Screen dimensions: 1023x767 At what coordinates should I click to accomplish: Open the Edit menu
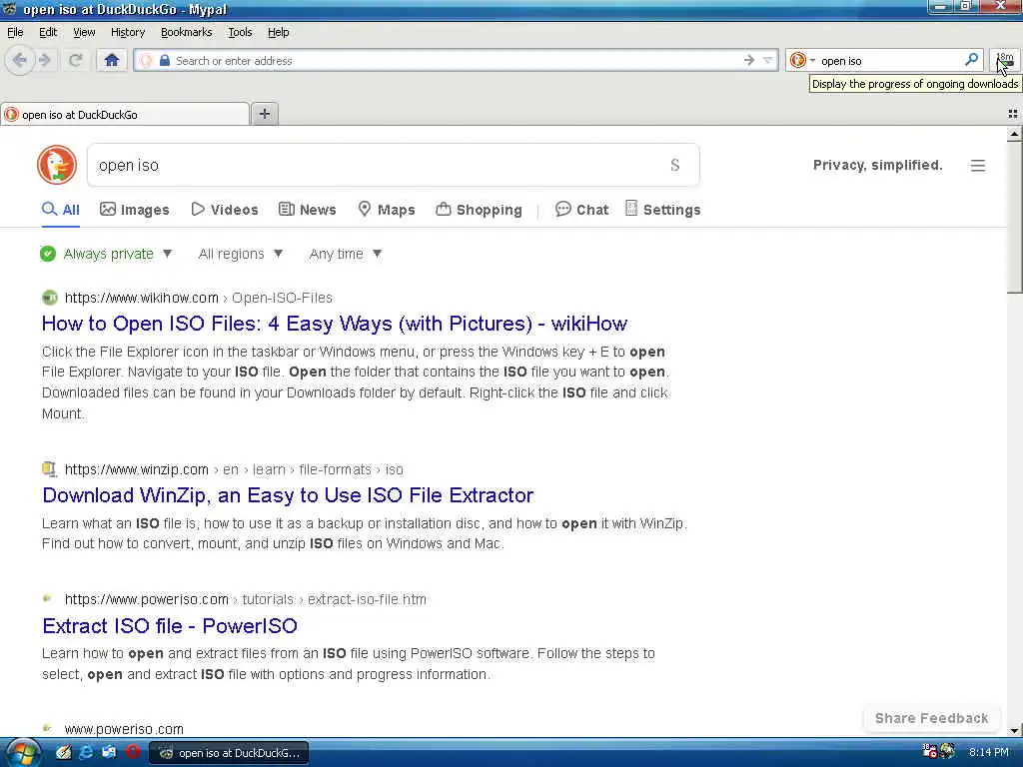[x=48, y=32]
